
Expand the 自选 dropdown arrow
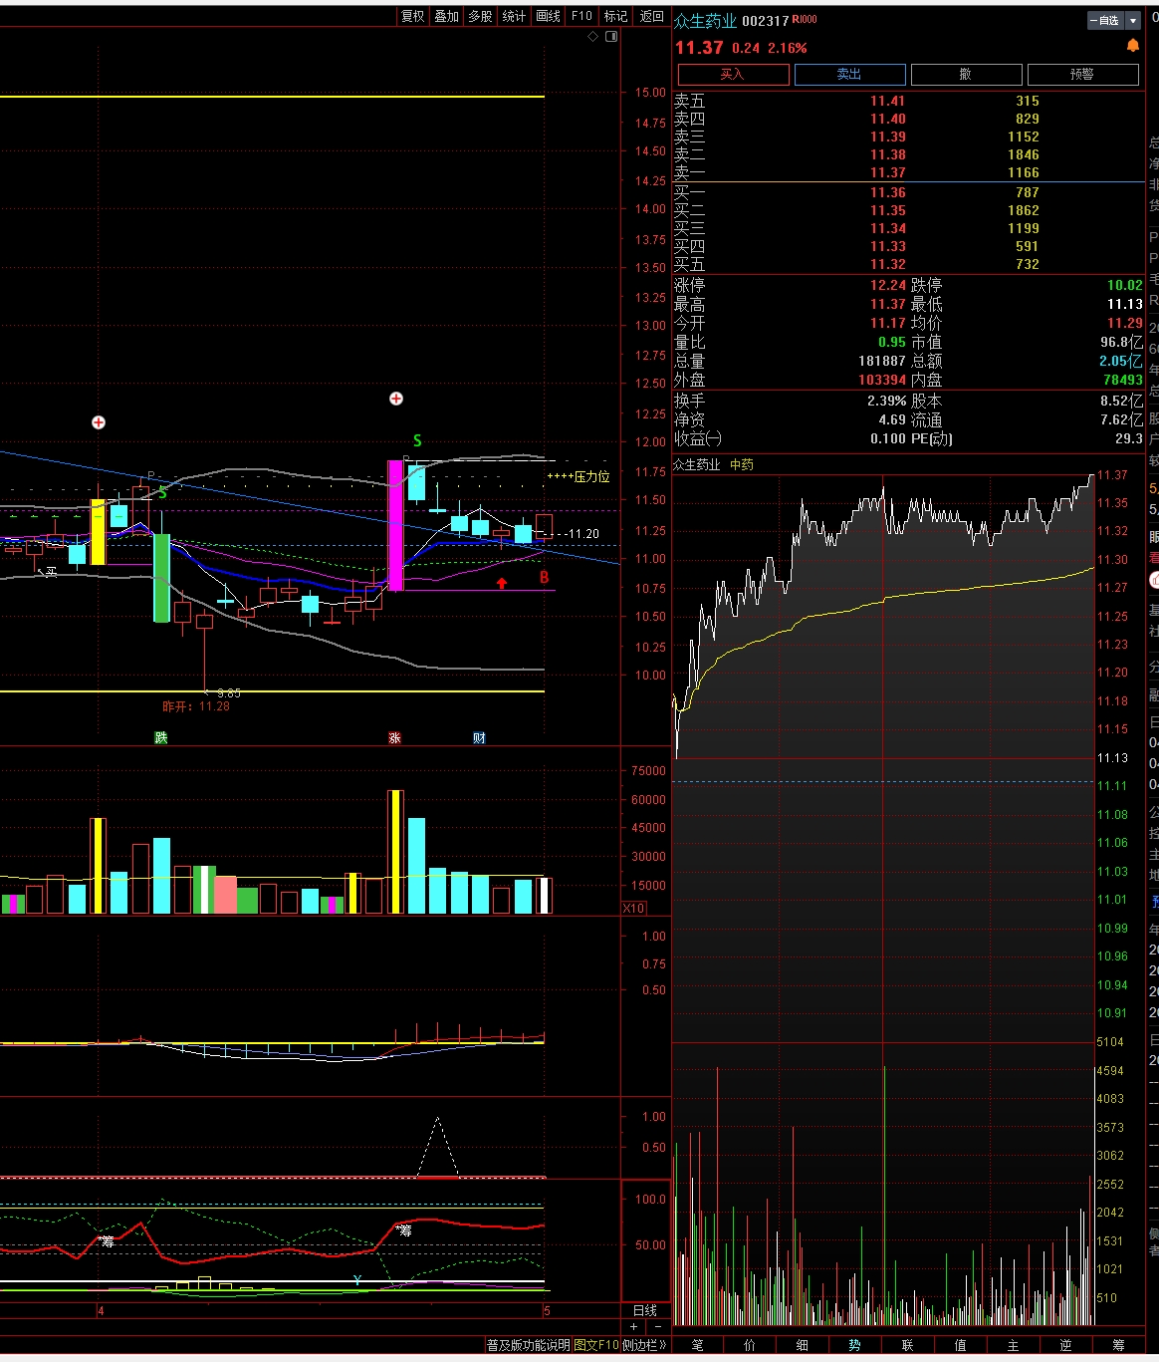tap(1133, 20)
